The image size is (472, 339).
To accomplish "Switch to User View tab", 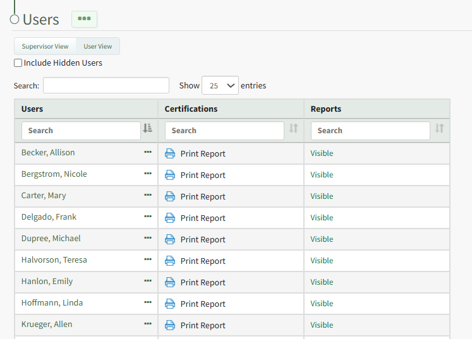I will pyautogui.click(x=98, y=46).
